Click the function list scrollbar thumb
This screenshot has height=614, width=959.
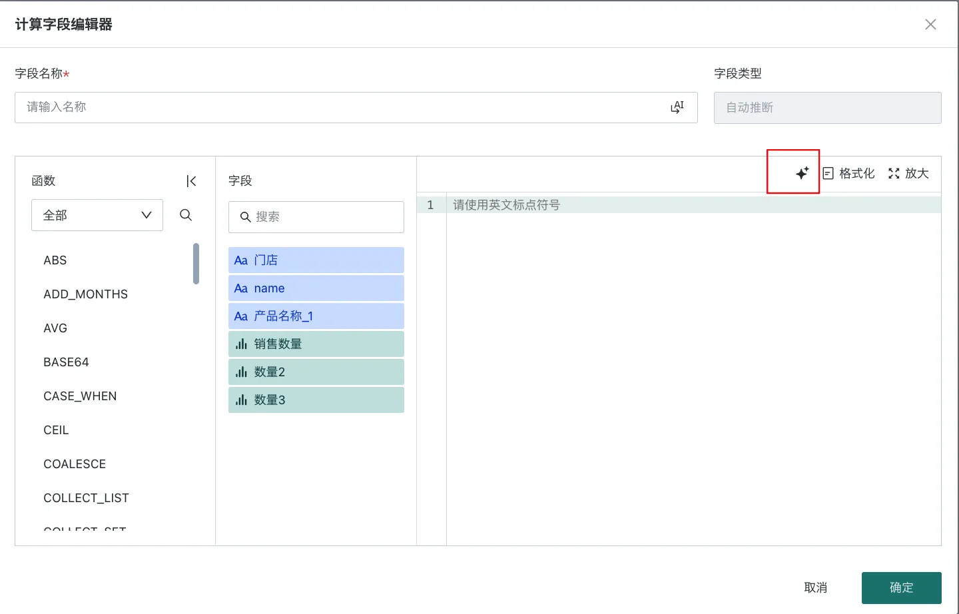click(196, 264)
